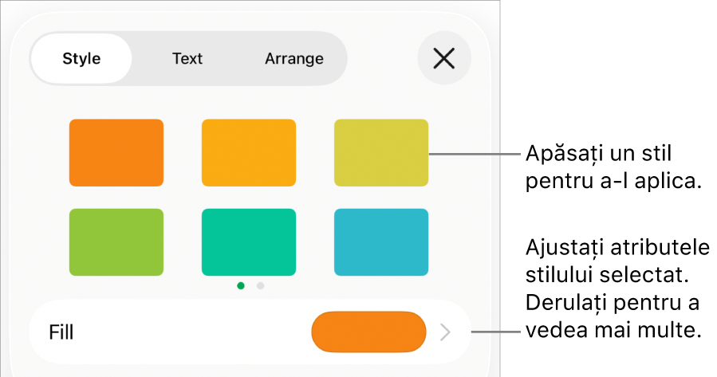717x377 pixels.
Task: Click the "Ajustați atributele stilului selectat" caption
Action: click(x=617, y=261)
